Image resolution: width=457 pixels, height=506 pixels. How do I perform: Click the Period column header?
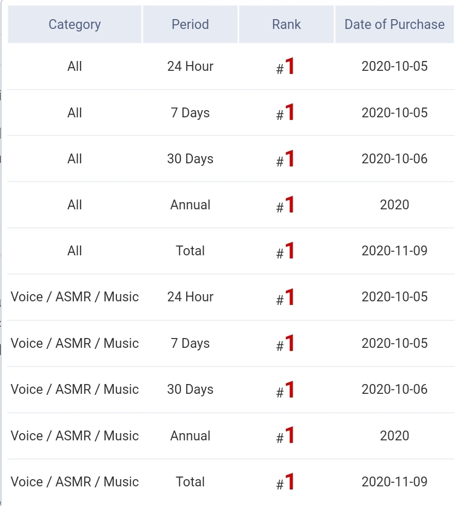coord(190,24)
